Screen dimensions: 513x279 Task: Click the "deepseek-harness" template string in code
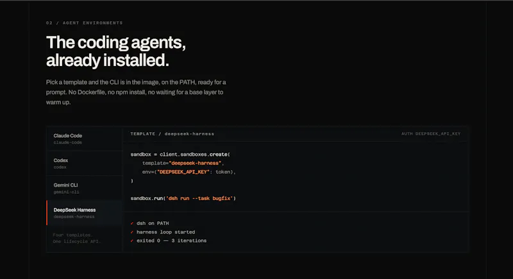tap(195, 163)
